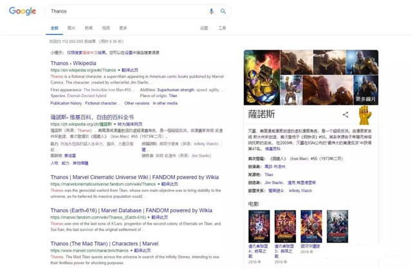Click the Infinity Gauntlet icon
412x269 pixels.
click(x=365, y=115)
